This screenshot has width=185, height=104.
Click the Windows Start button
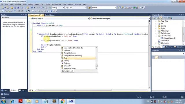pos(4,101)
